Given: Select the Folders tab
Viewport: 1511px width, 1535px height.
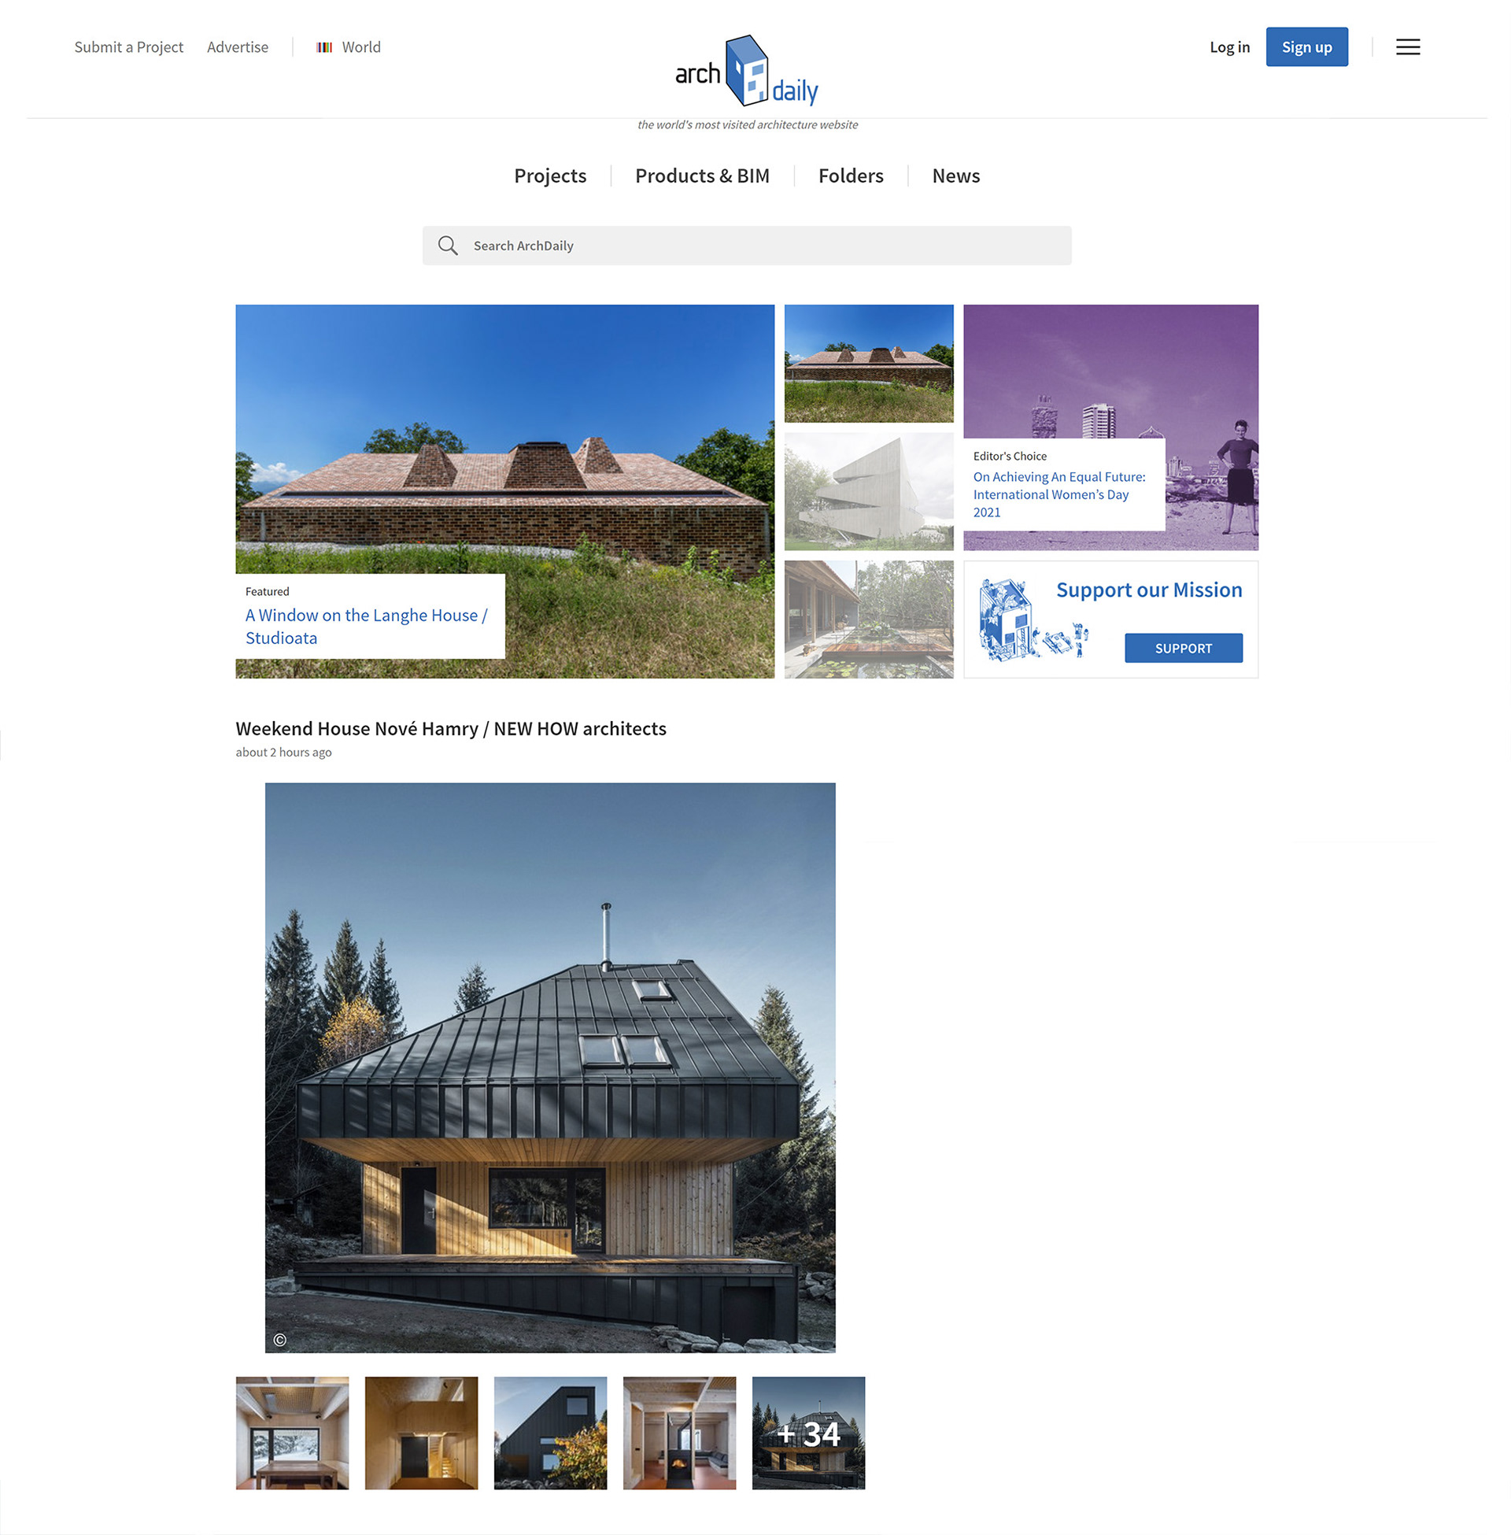Looking at the screenshot, I should click(x=851, y=176).
